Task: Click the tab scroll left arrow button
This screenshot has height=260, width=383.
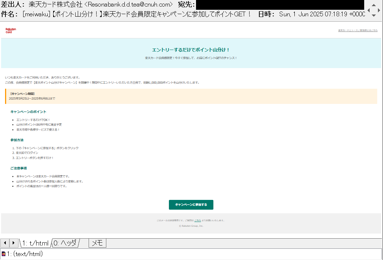Action: coord(5,243)
